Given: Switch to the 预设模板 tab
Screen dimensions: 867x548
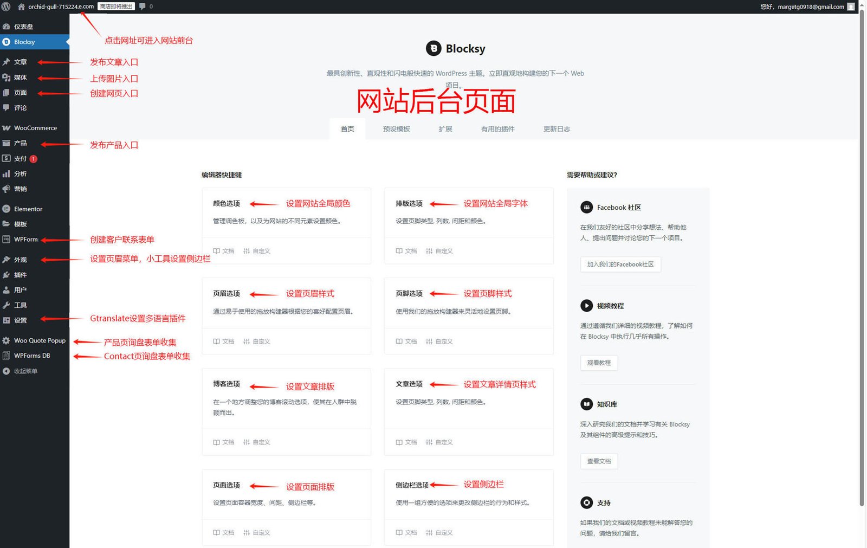Looking at the screenshot, I should 396,129.
